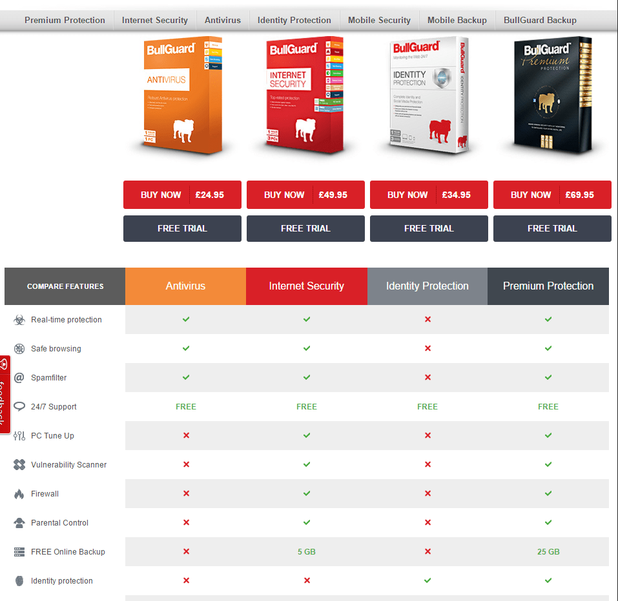Viewport: 618px width, 601px height.
Task: Click the white Identity Protection box image
Action: 429,94
